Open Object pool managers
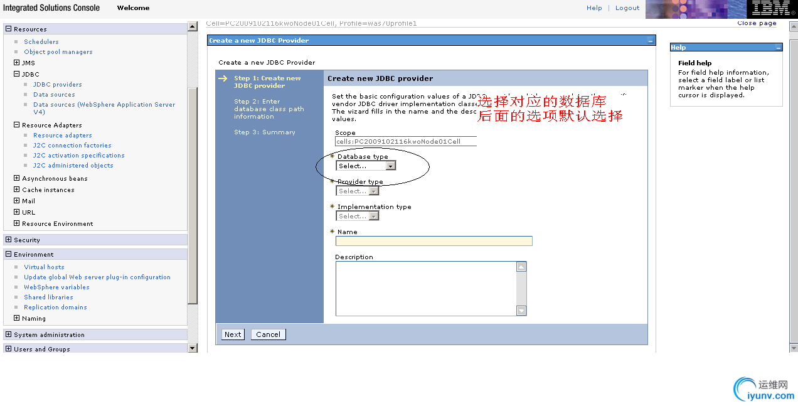Screen dimensions: 798x406 click(x=58, y=52)
